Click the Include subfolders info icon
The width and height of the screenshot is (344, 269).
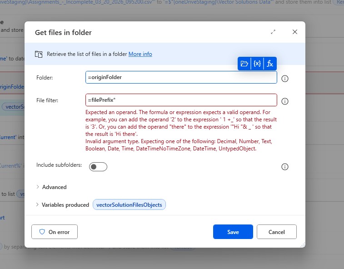[285, 167]
